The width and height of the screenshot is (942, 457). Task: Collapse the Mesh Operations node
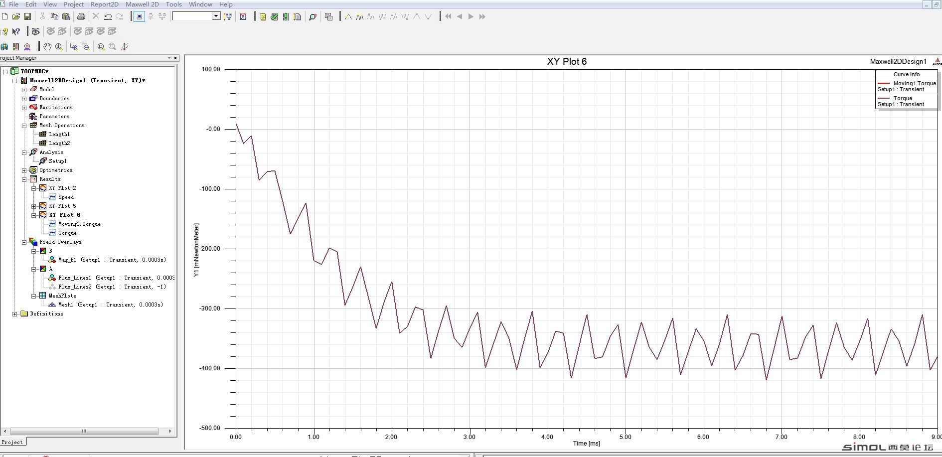point(24,126)
